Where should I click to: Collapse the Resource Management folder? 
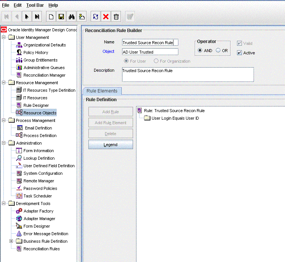(4, 83)
